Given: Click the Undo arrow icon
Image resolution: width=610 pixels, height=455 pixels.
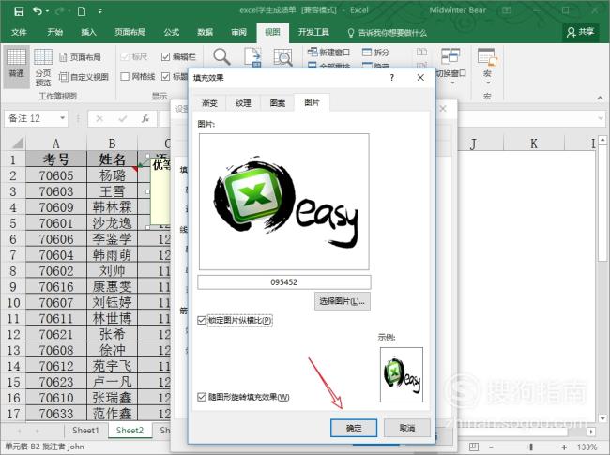Looking at the screenshot, I should [x=38, y=11].
